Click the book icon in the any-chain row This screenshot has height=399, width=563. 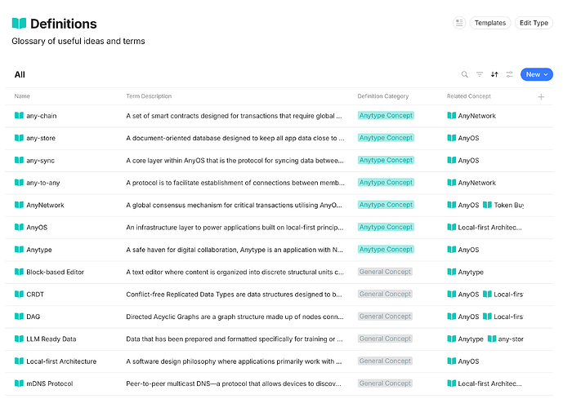(x=19, y=115)
